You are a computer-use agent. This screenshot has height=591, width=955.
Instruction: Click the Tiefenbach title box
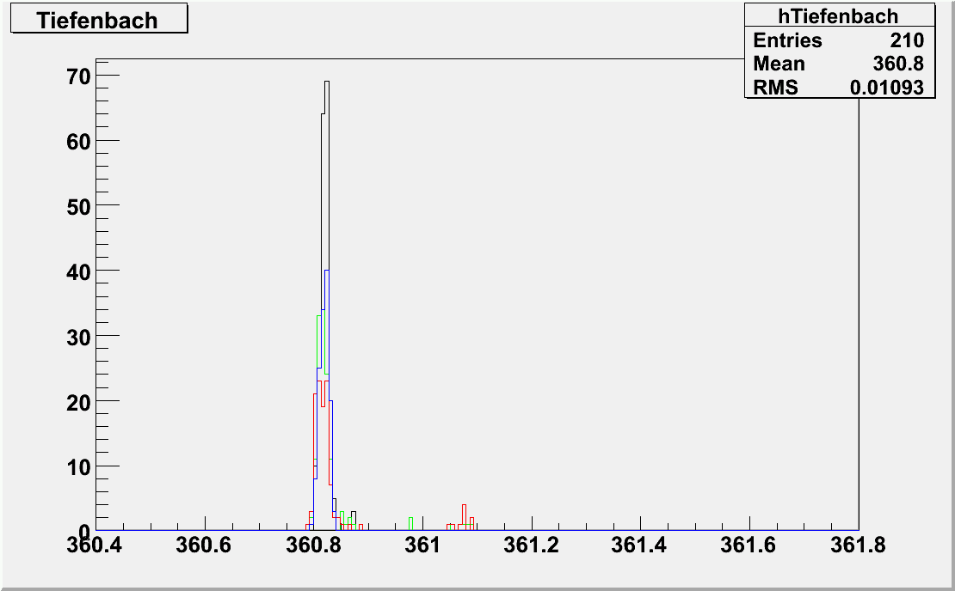point(96,21)
